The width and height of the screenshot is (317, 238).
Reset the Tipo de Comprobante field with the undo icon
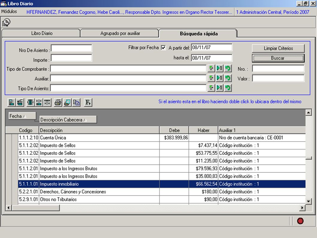tap(228, 68)
